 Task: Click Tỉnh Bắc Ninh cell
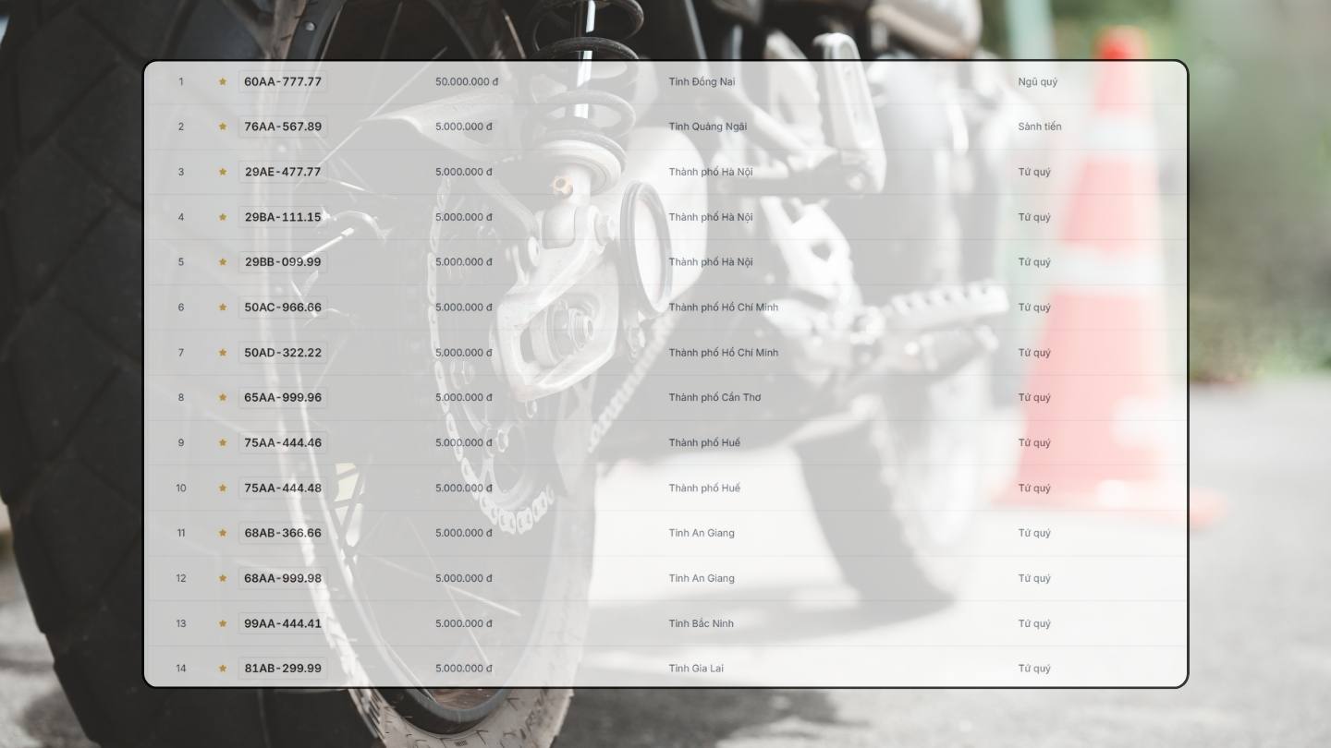[x=702, y=623]
